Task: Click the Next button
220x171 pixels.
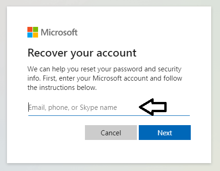Action: pyautogui.click(x=165, y=133)
